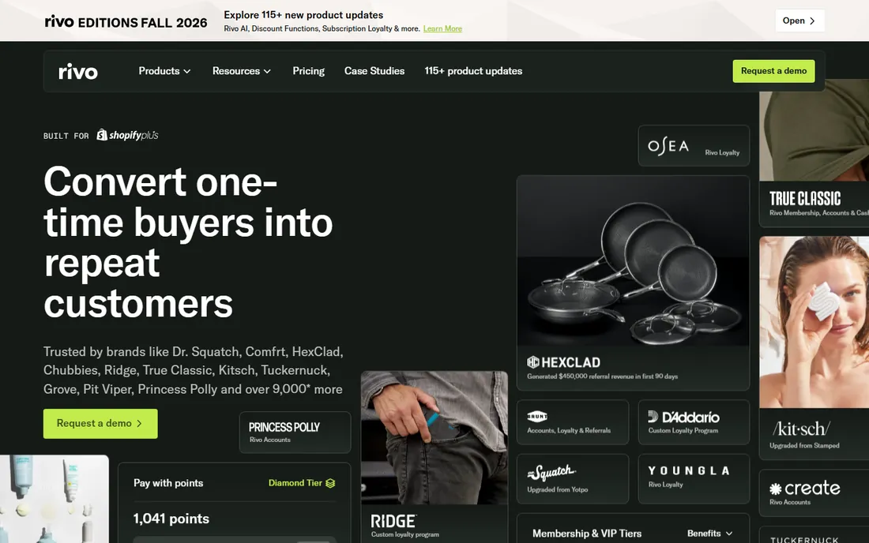The image size is (869, 543).
Task: Open the YoungLA Rivo Loyalty card
Action: tap(694, 479)
